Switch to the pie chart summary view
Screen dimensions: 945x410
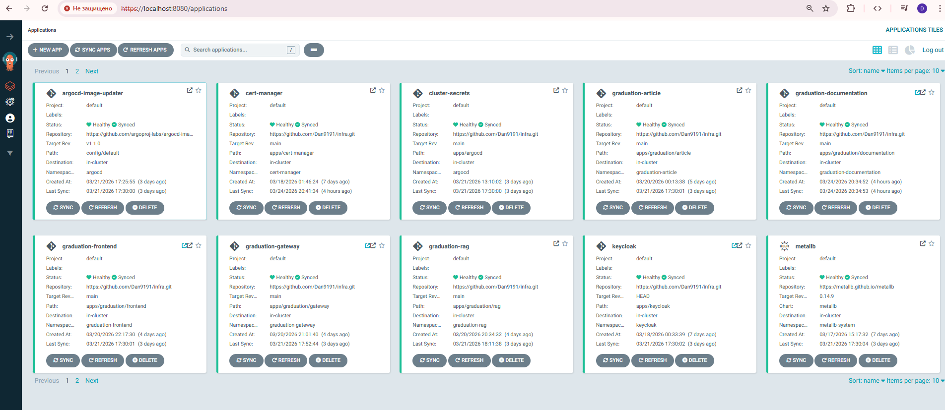pos(909,50)
